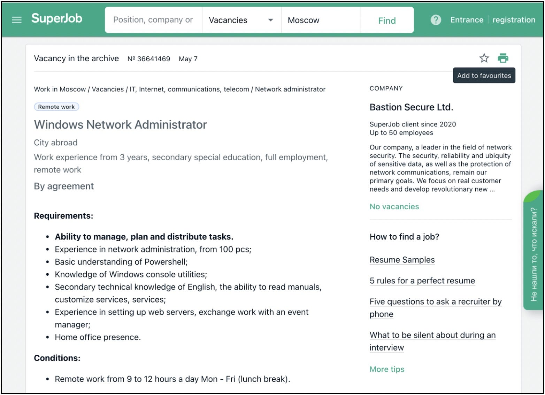The width and height of the screenshot is (545, 395).
Task: Open IT, Internet, communications, telecom breadcrumb
Action: point(189,89)
